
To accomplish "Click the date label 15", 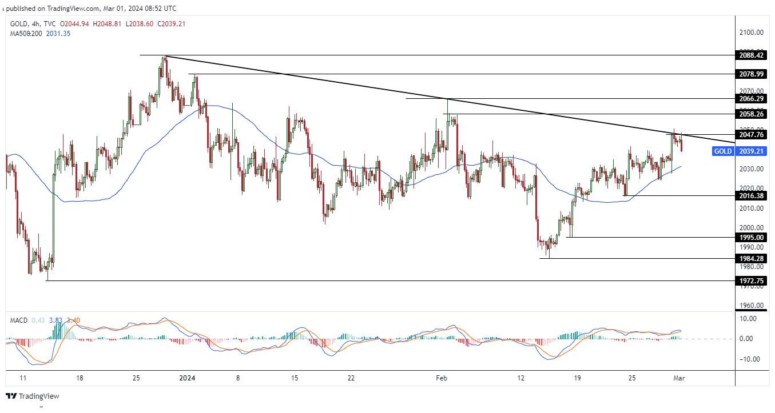I will coord(295,378).
